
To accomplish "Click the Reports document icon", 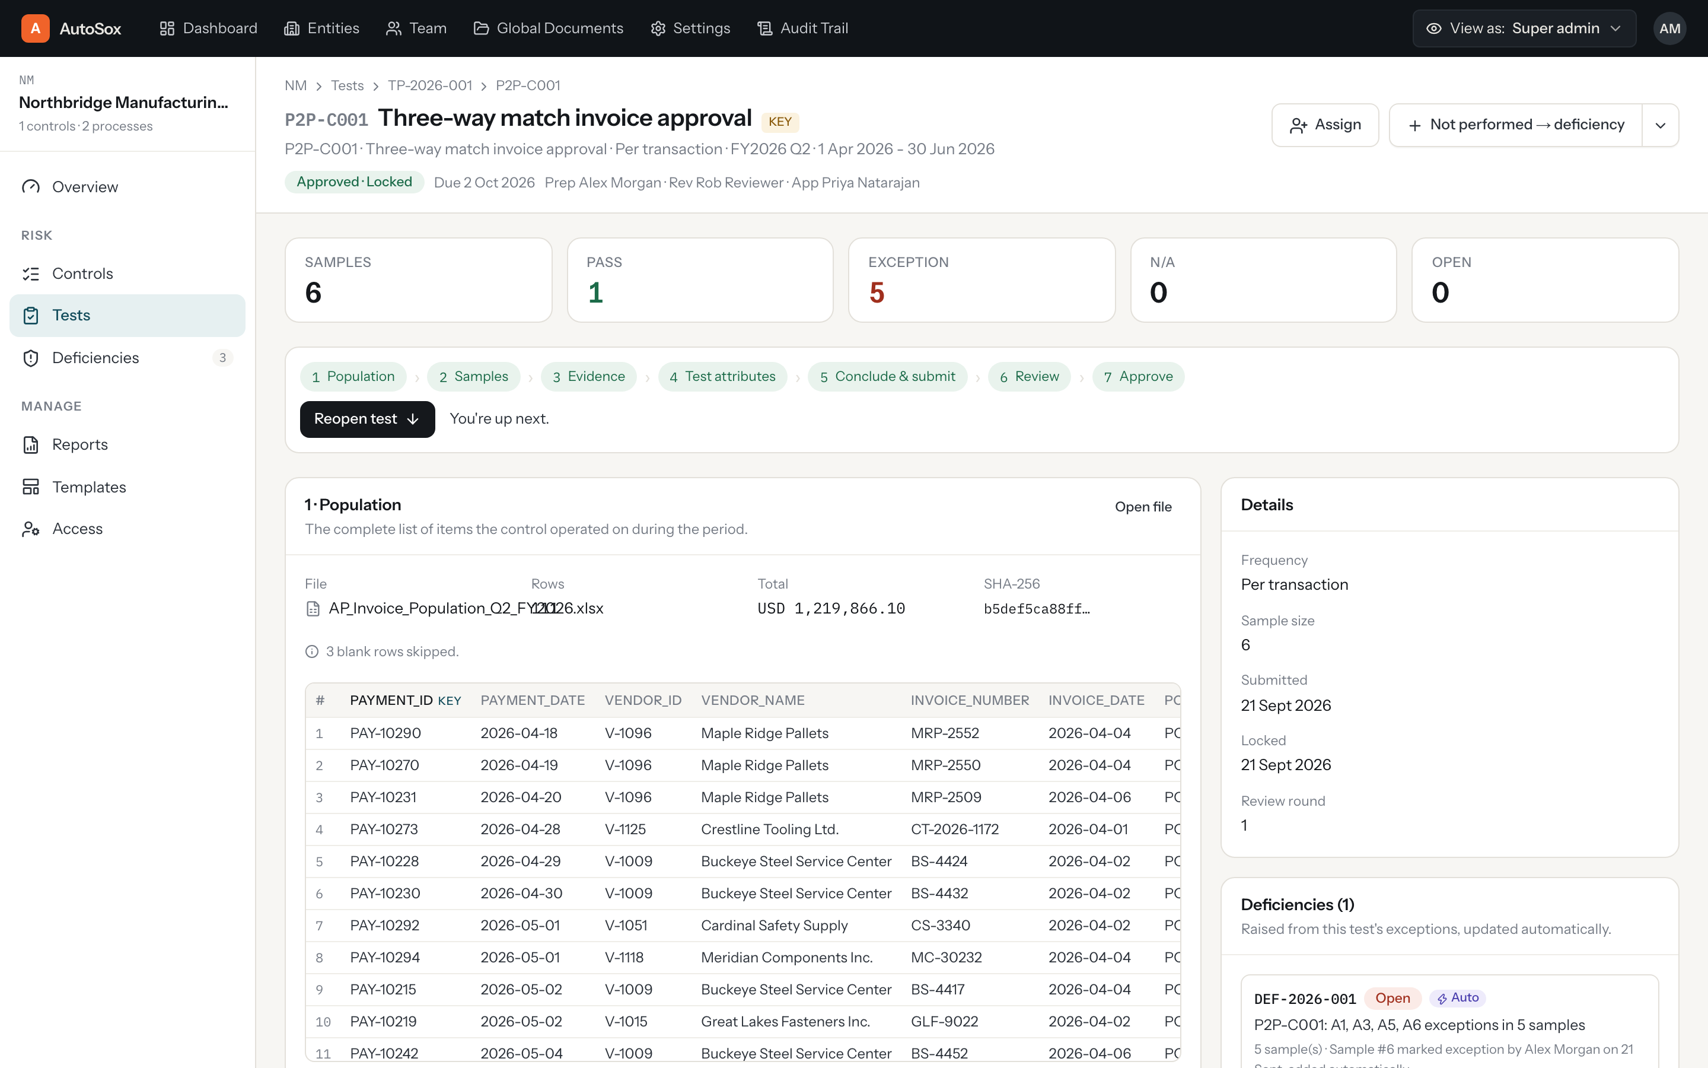I will 31,444.
